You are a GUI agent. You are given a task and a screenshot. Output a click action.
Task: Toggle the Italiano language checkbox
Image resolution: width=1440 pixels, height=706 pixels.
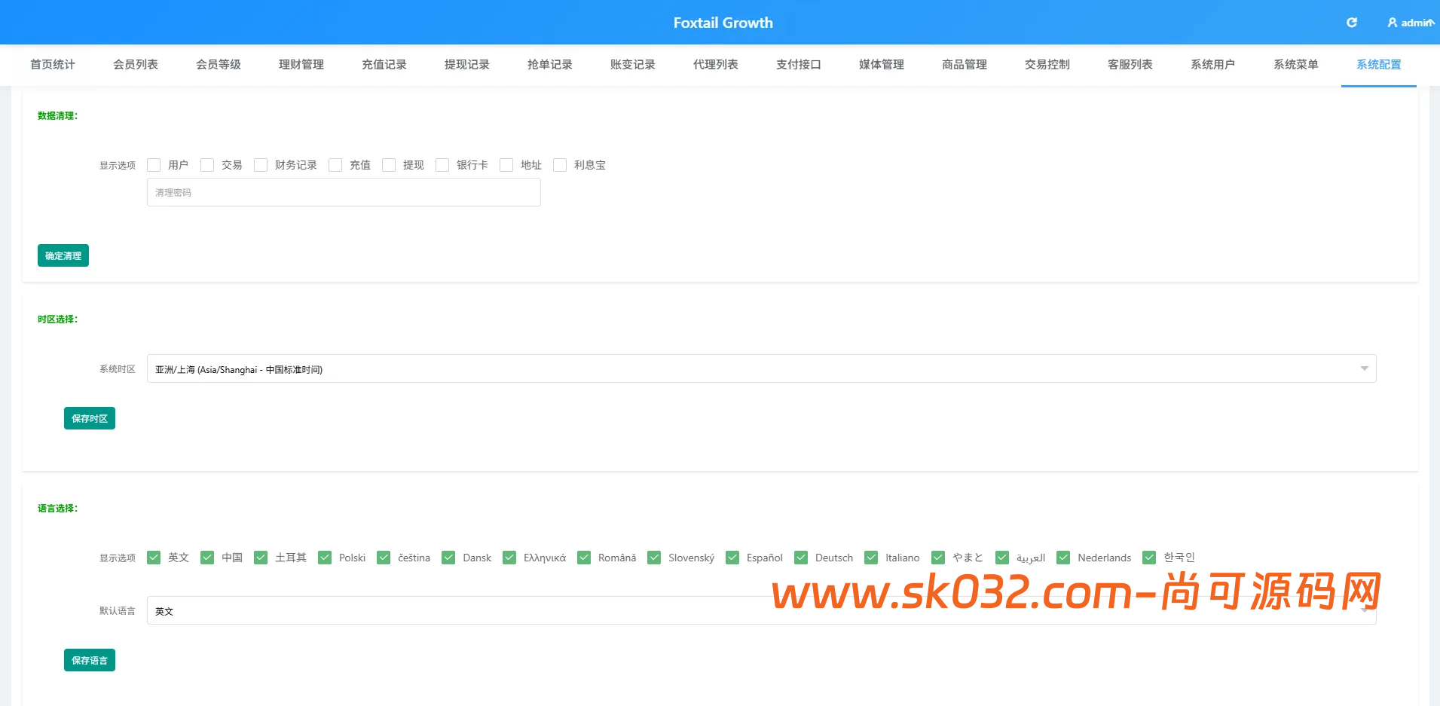tap(871, 558)
